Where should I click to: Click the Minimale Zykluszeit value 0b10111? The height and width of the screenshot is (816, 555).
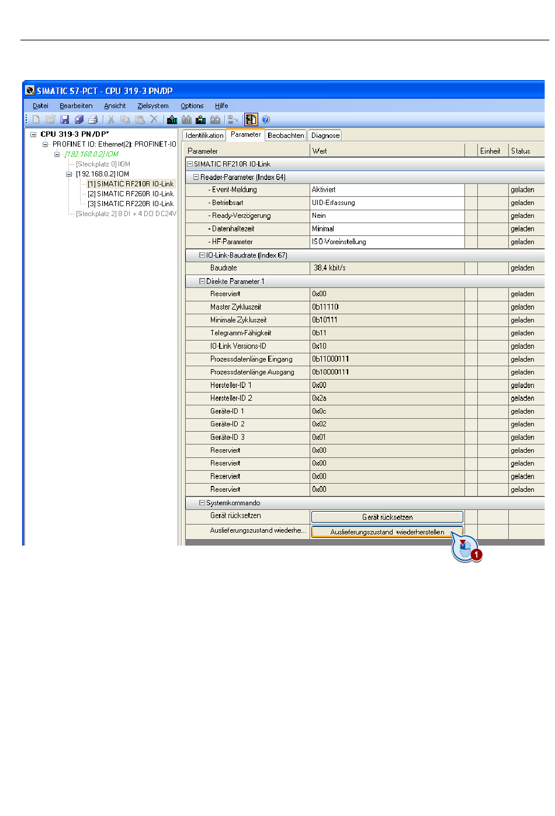[387, 320]
